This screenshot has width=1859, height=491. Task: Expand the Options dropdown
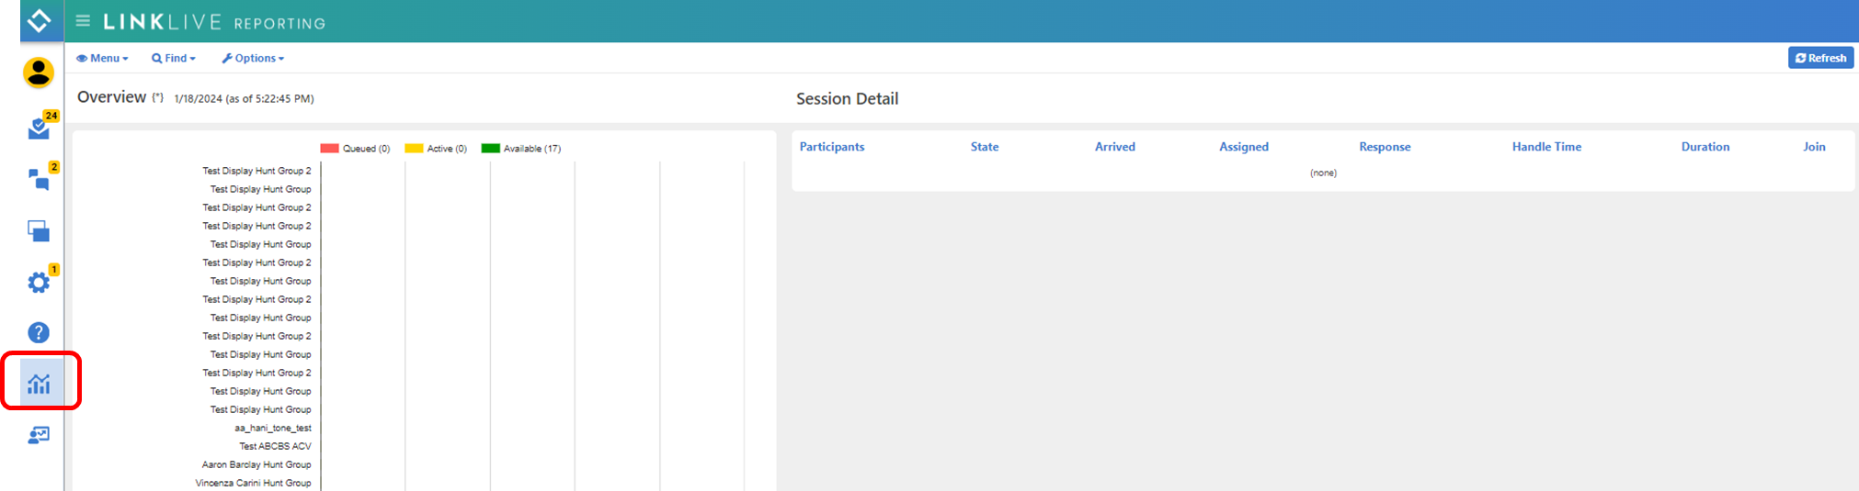(x=253, y=58)
